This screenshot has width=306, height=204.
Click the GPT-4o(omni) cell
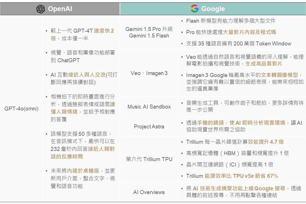coord(21,109)
